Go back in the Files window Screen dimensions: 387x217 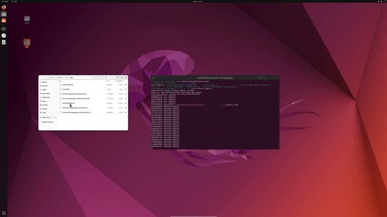point(41,78)
